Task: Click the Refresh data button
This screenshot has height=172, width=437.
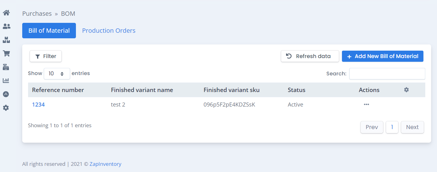Action: coord(310,56)
